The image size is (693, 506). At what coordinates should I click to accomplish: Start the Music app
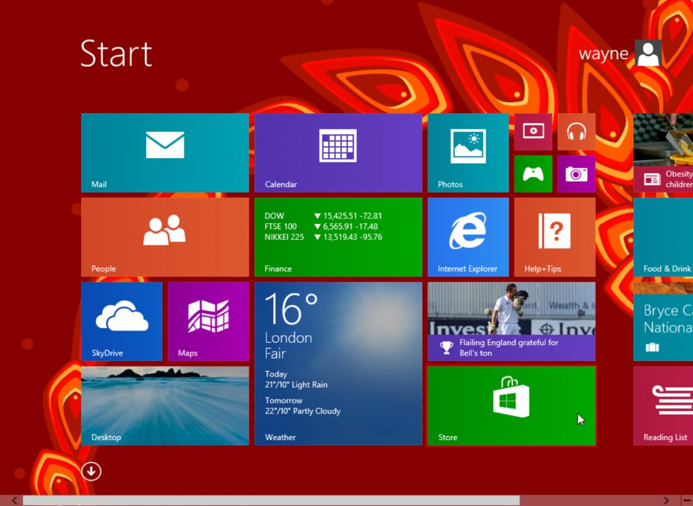pos(576,131)
